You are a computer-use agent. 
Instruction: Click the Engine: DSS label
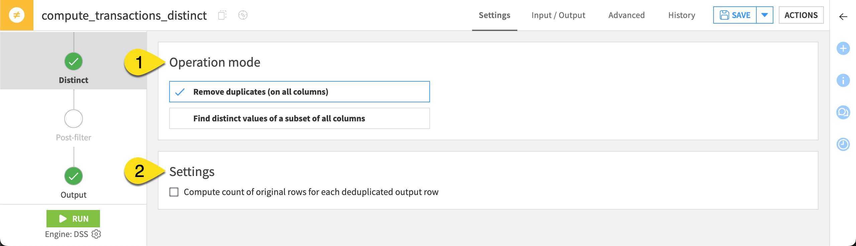pos(67,234)
